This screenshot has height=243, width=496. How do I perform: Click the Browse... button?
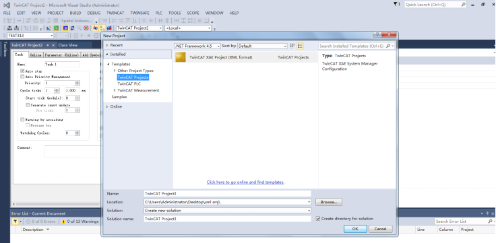coord(329,202)
